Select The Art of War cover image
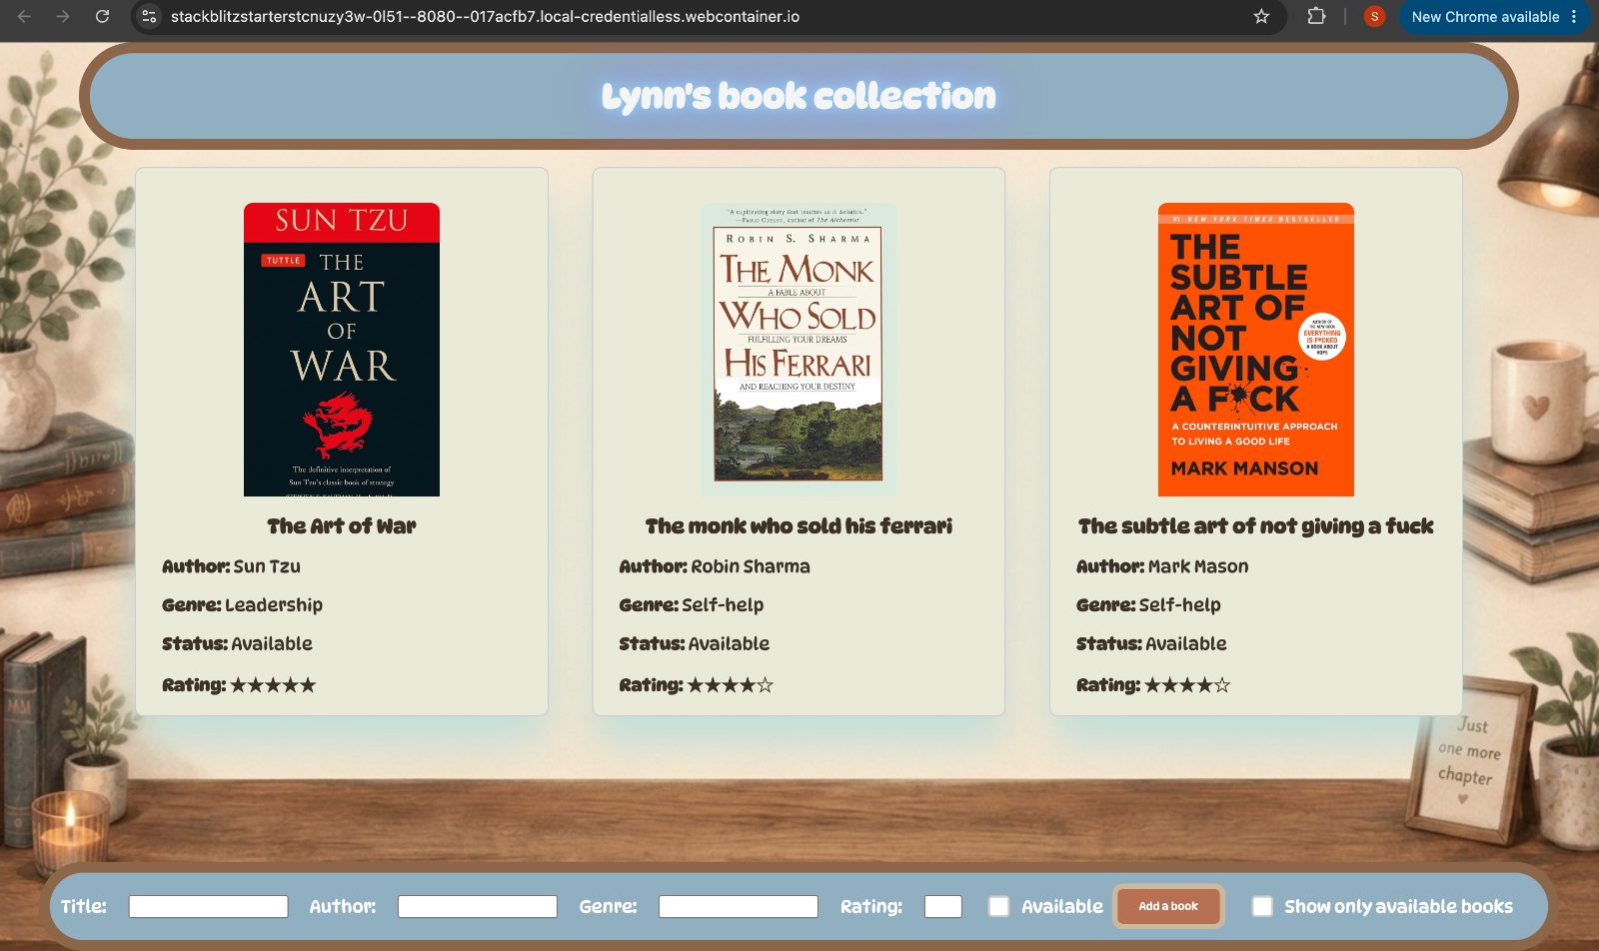This screenshot has width=1599, height=951. 342,350
